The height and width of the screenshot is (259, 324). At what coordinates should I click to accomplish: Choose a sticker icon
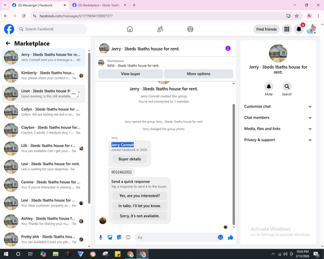119,238
